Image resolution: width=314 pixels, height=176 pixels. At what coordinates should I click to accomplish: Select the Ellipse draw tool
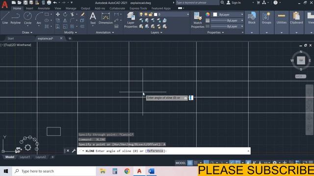(x=47, y=21)
